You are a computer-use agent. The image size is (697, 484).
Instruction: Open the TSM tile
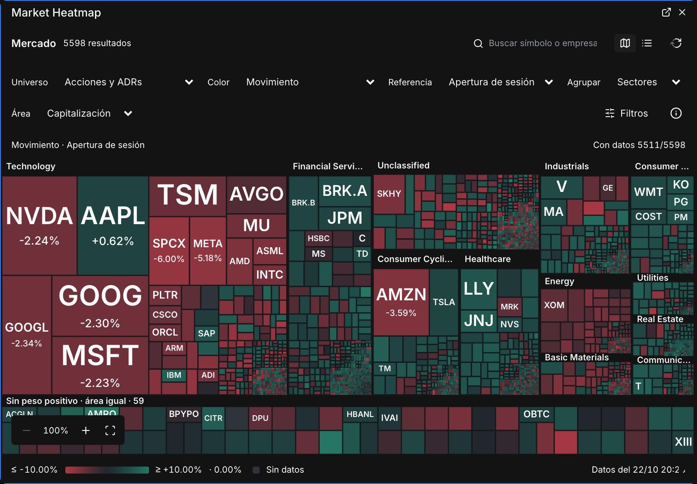188,196
